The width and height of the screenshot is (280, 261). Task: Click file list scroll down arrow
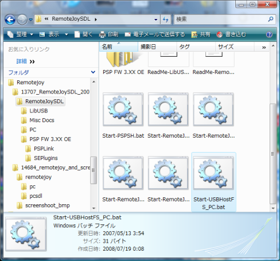pos(273,208)
